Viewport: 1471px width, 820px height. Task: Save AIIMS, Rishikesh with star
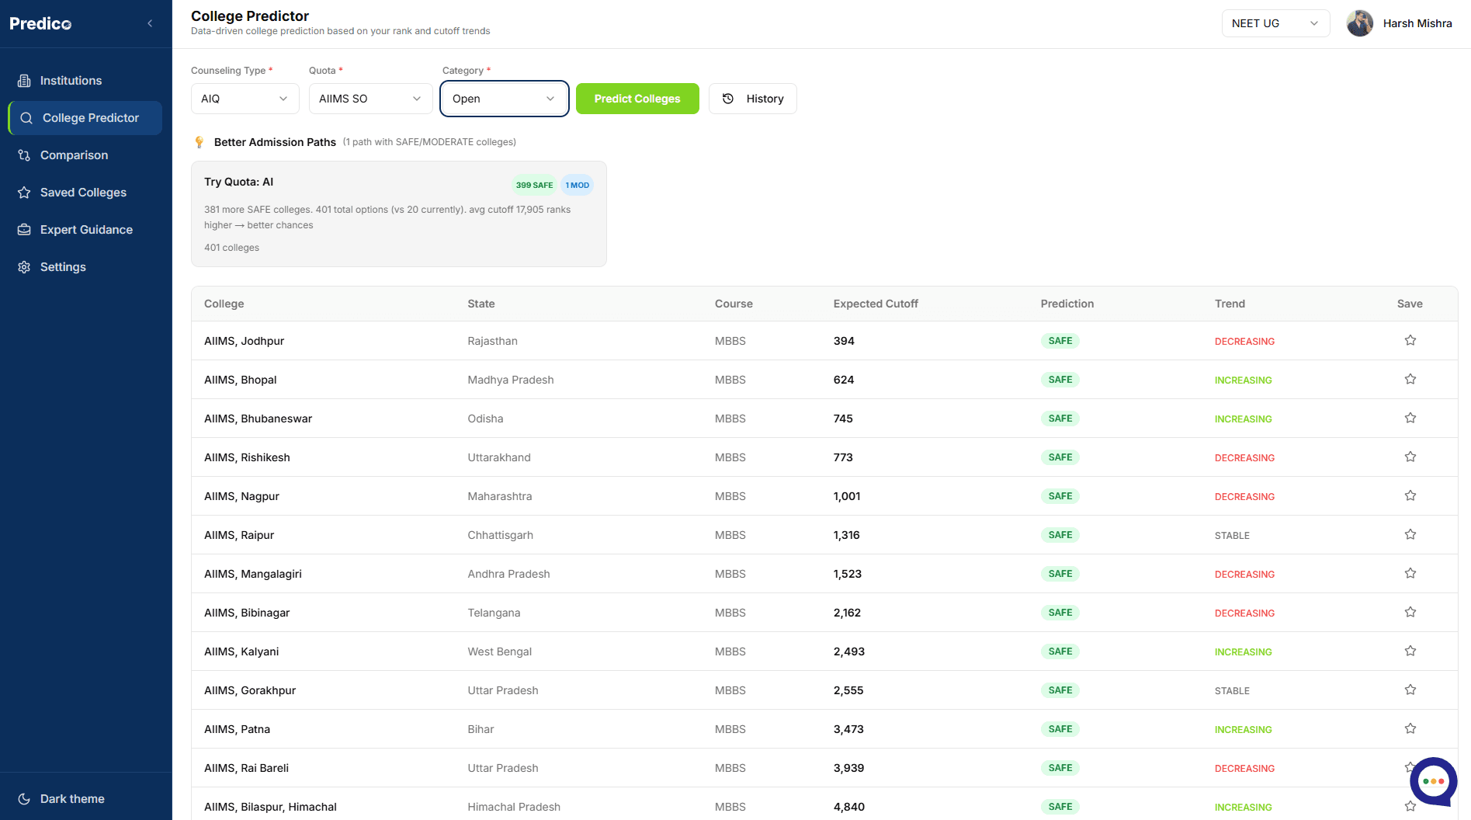click(1410, 457)
